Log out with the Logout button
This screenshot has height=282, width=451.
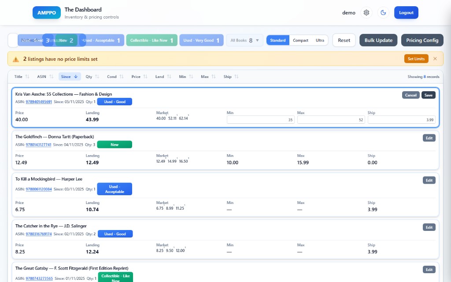[406, 13]
